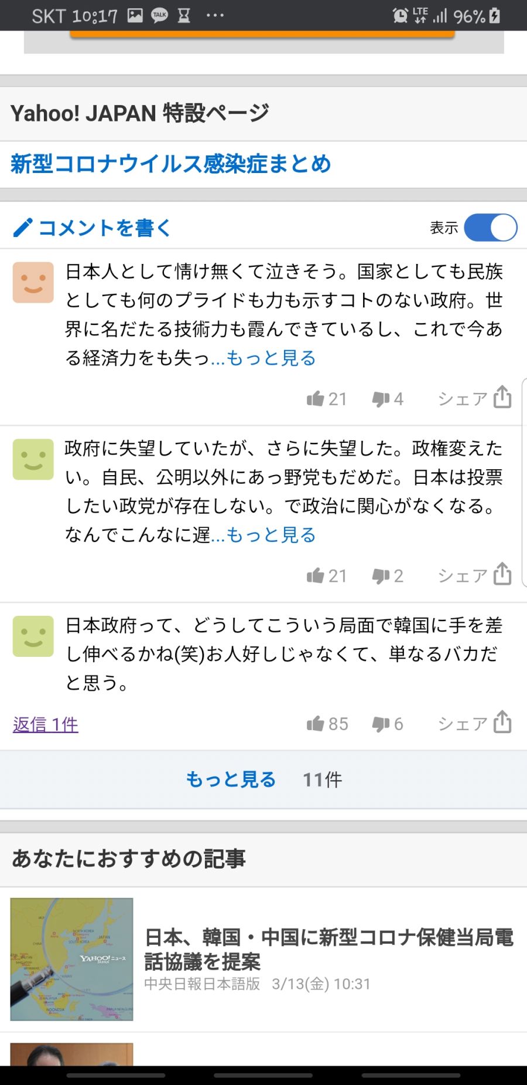The height and width of the screenshot is (1085, 527).
Task: Open article 日本、韓国・中国に新型コロナ保健当局電話協議を提案
Action: (328, 949)
